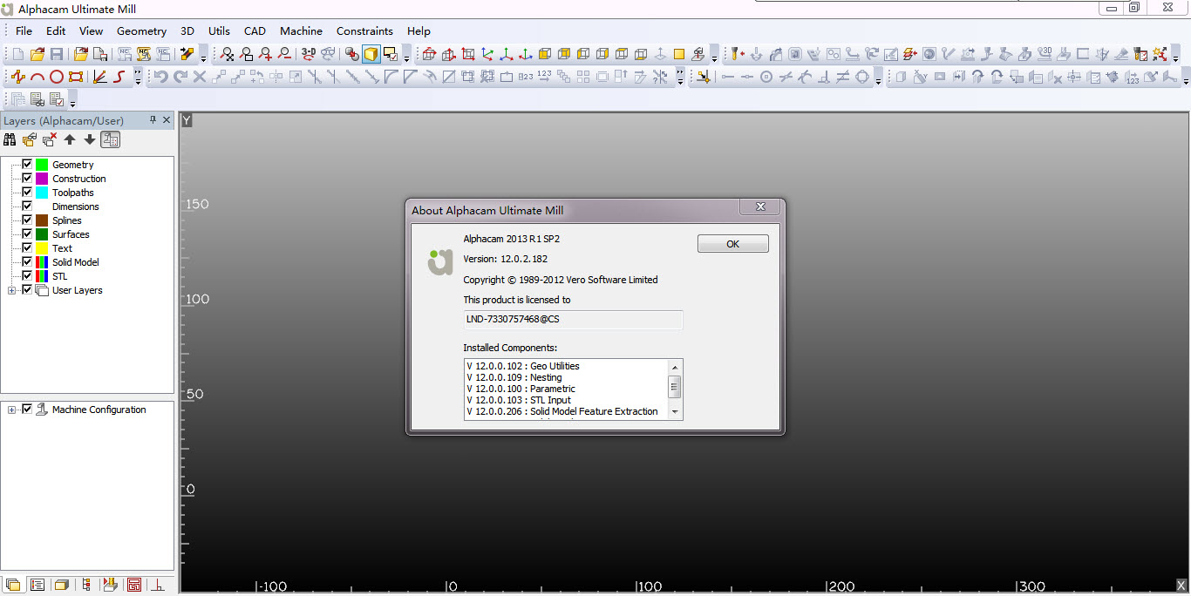Expand the User Layers tree node

point(12,290)
